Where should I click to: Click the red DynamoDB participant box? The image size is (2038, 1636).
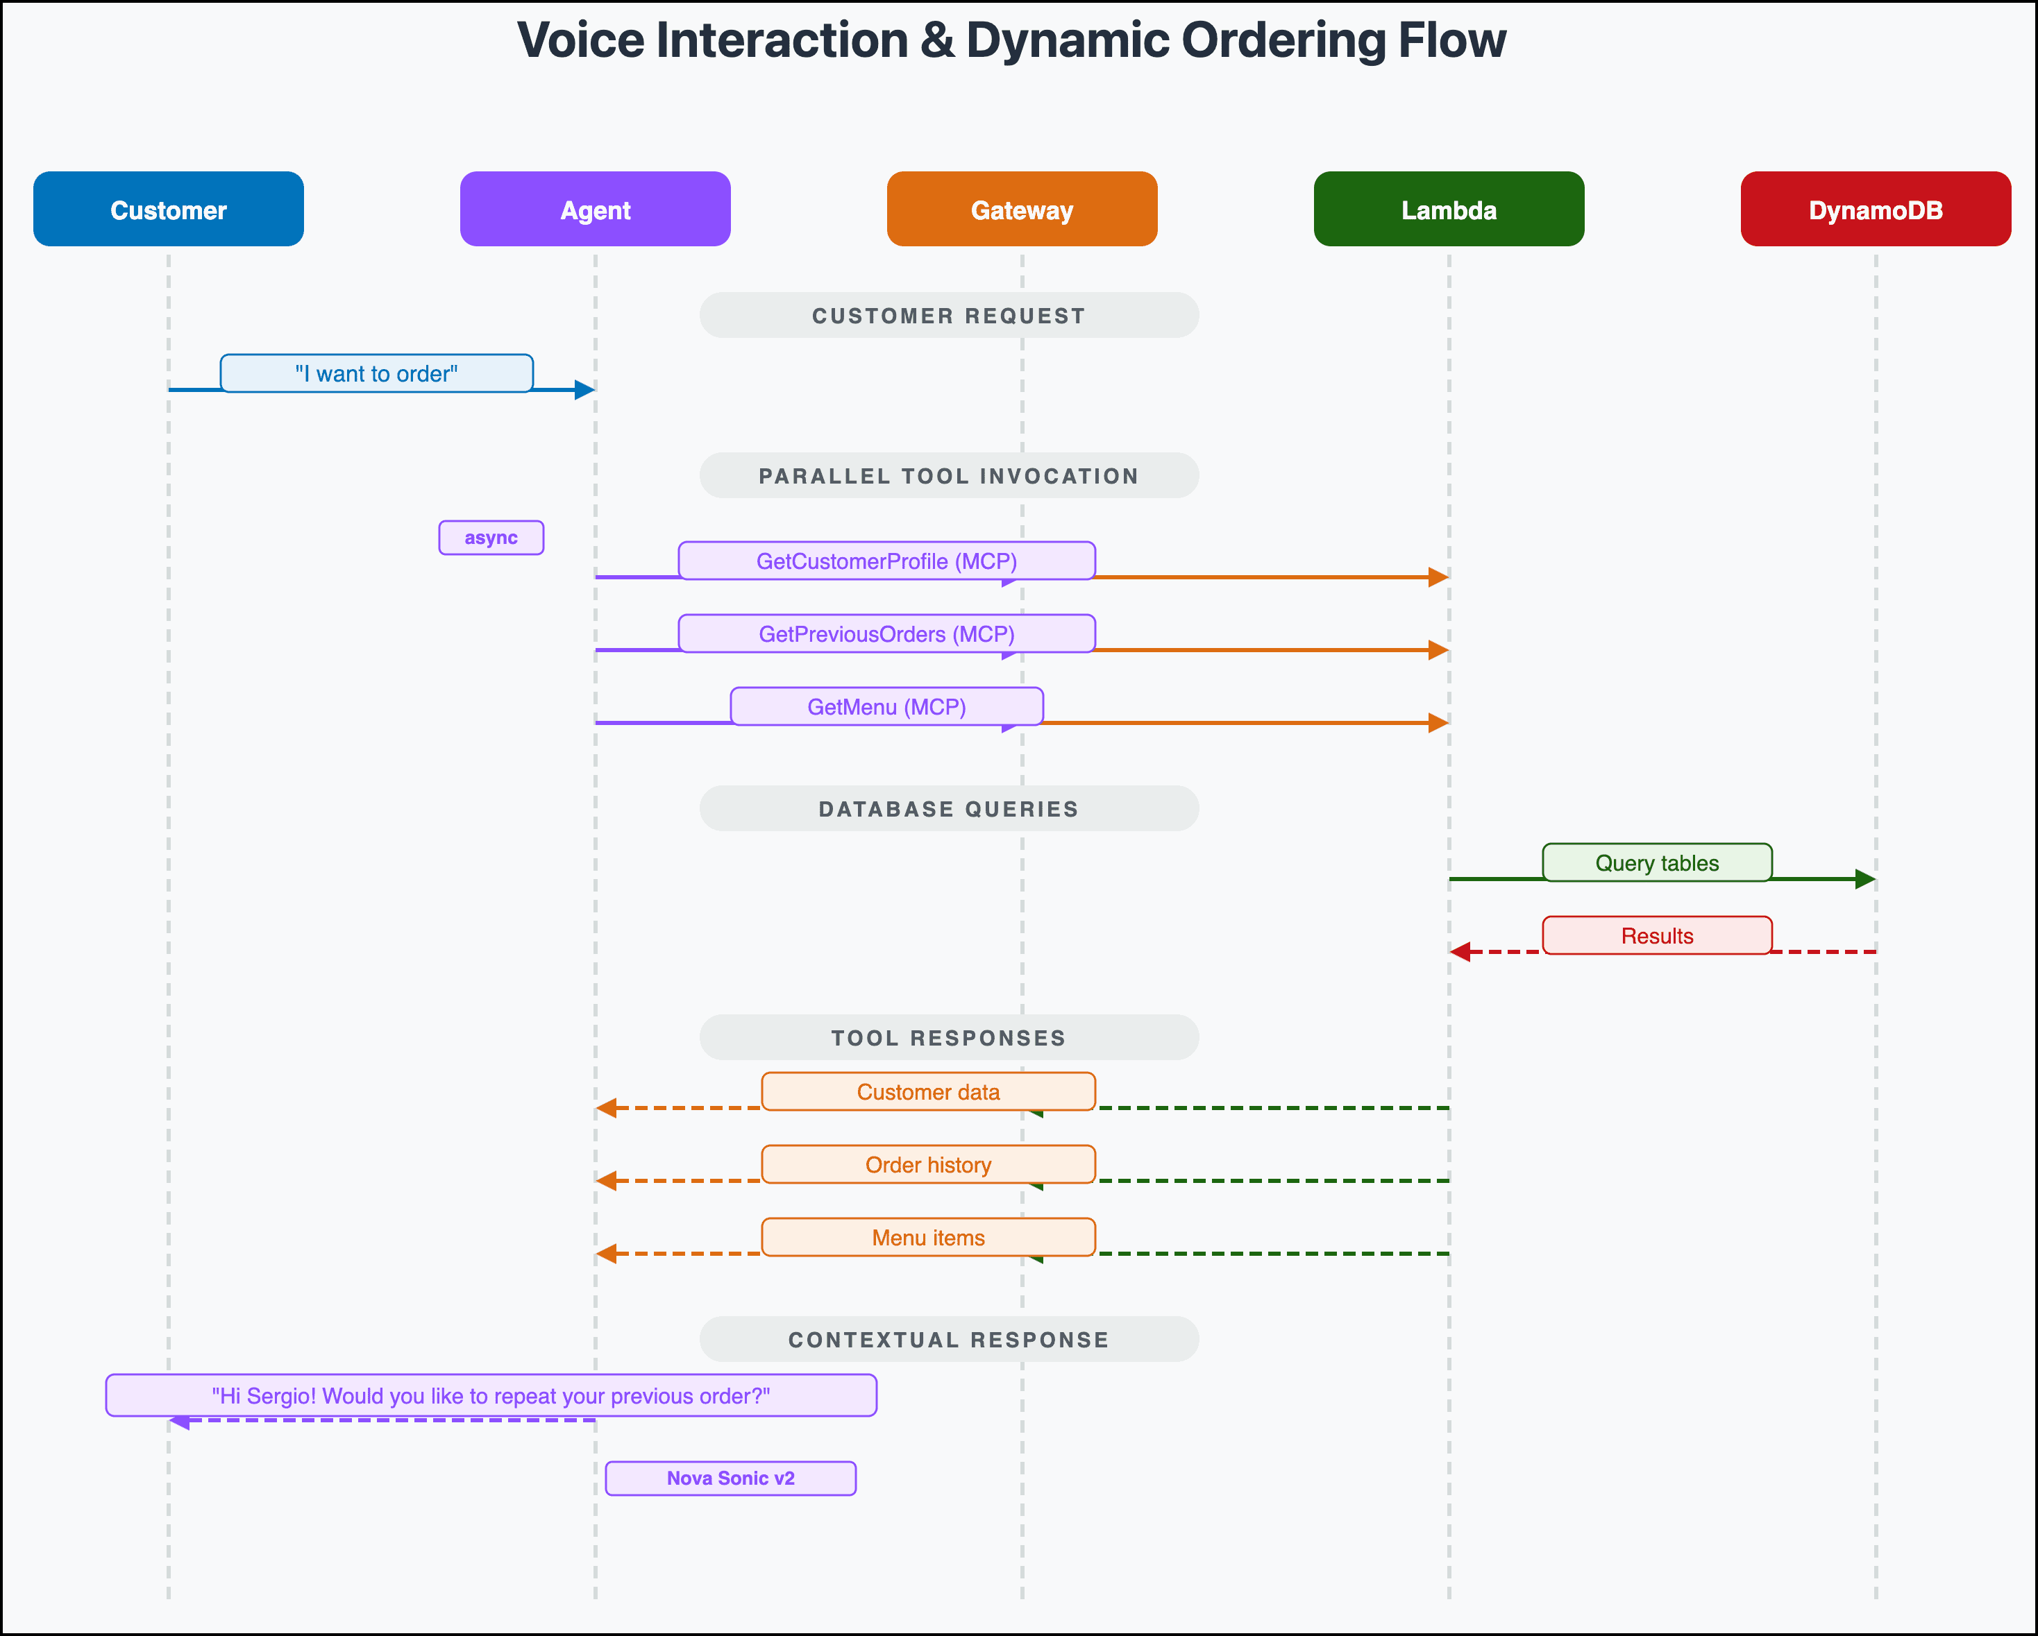click(x=1876, y=209)
